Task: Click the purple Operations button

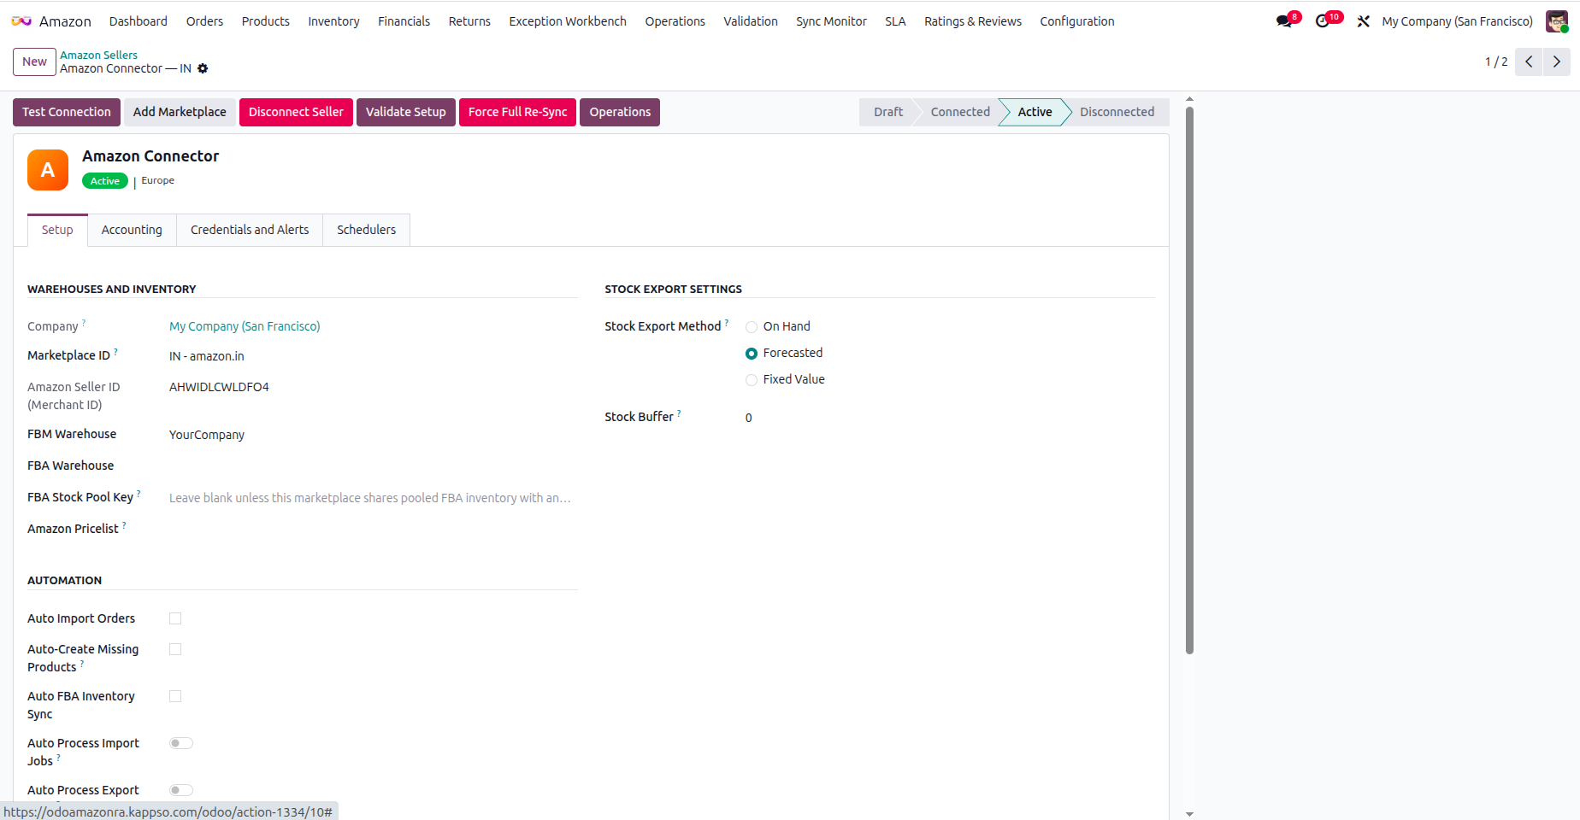Action: tap(620, 112)
